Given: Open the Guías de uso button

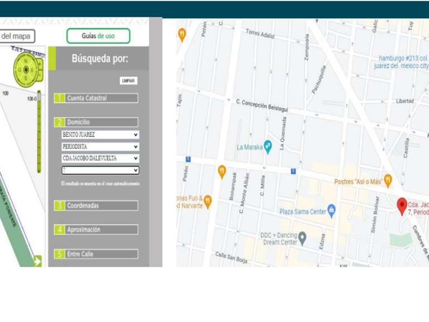Looking at the screenshot, I should [98, 36].
